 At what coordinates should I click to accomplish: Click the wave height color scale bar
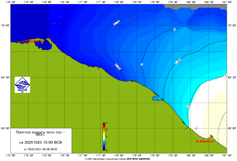pyautogui.click(x=104, y=137)
